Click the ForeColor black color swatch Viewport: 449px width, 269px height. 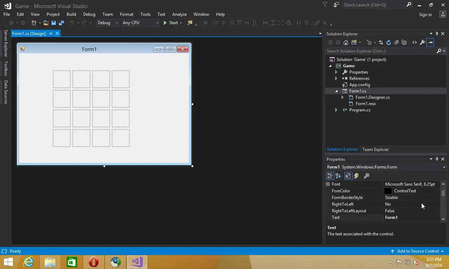coord(388,191)
